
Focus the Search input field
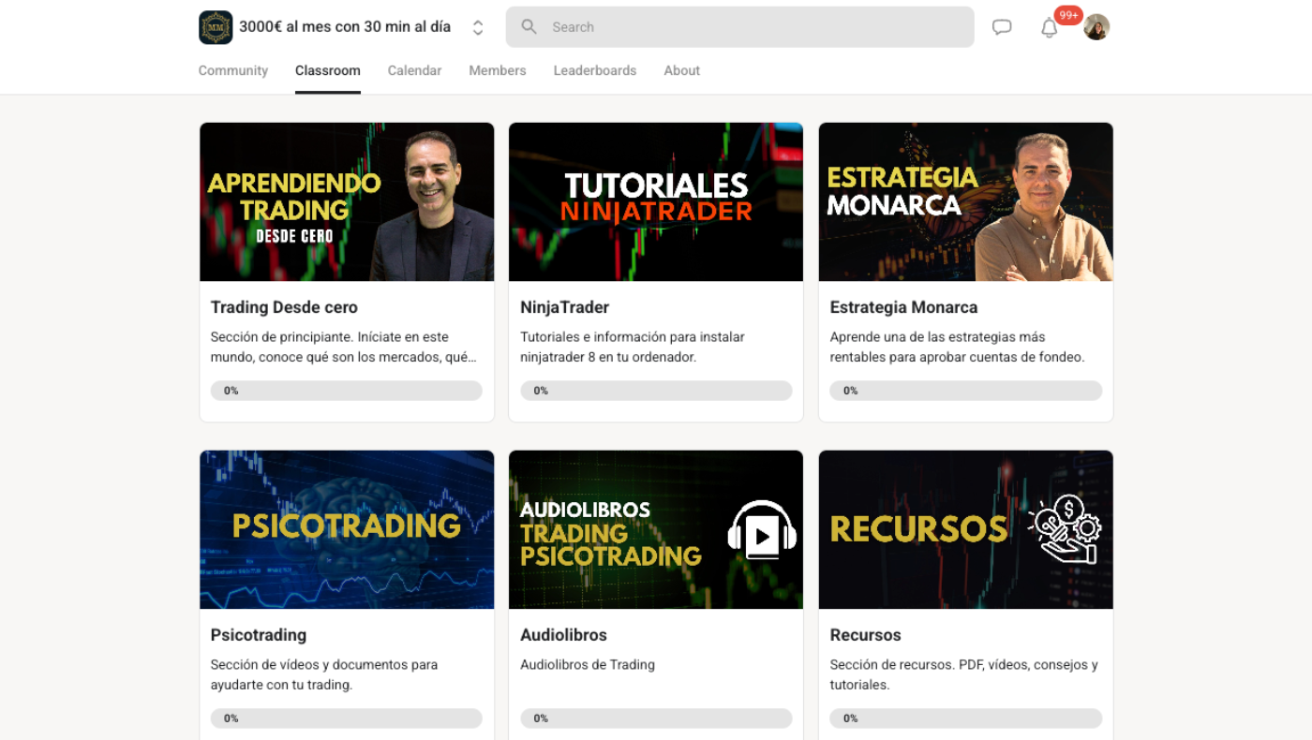tap(739, 27)
